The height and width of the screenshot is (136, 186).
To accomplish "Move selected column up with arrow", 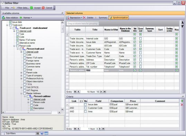I will 183,22.
